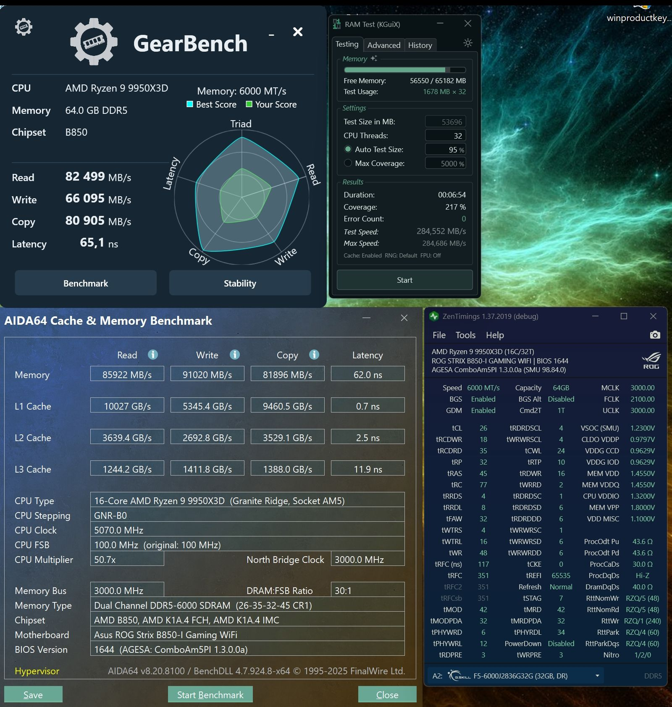Click the Memory Latency 62.0 ns cell

pyautogui.click(x=368, y=374)
